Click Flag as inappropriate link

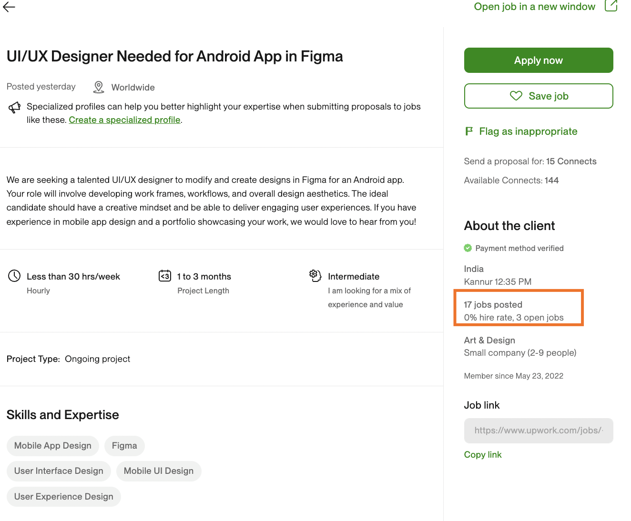tap(528, 131)
